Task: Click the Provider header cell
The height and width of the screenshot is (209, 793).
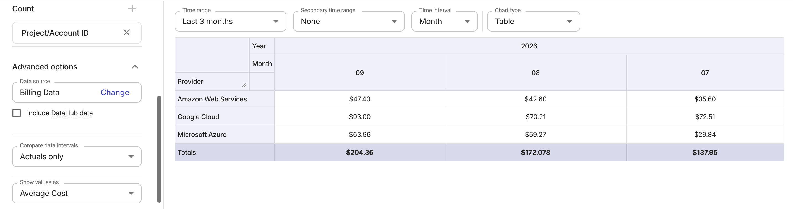Action: click(x=212, y=82)
